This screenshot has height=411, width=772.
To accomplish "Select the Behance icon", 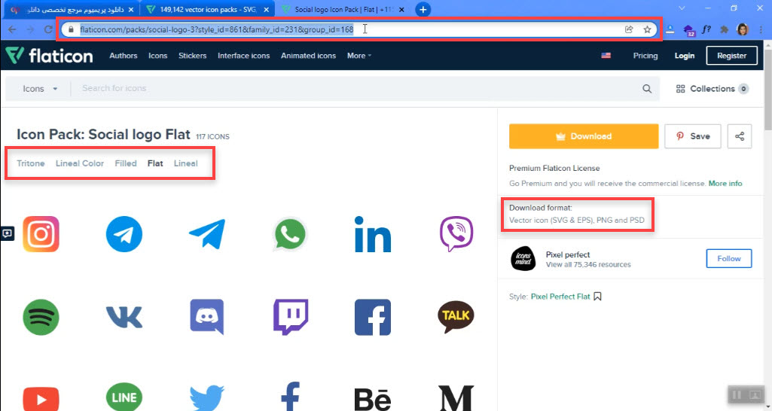I will pos(373,399).
